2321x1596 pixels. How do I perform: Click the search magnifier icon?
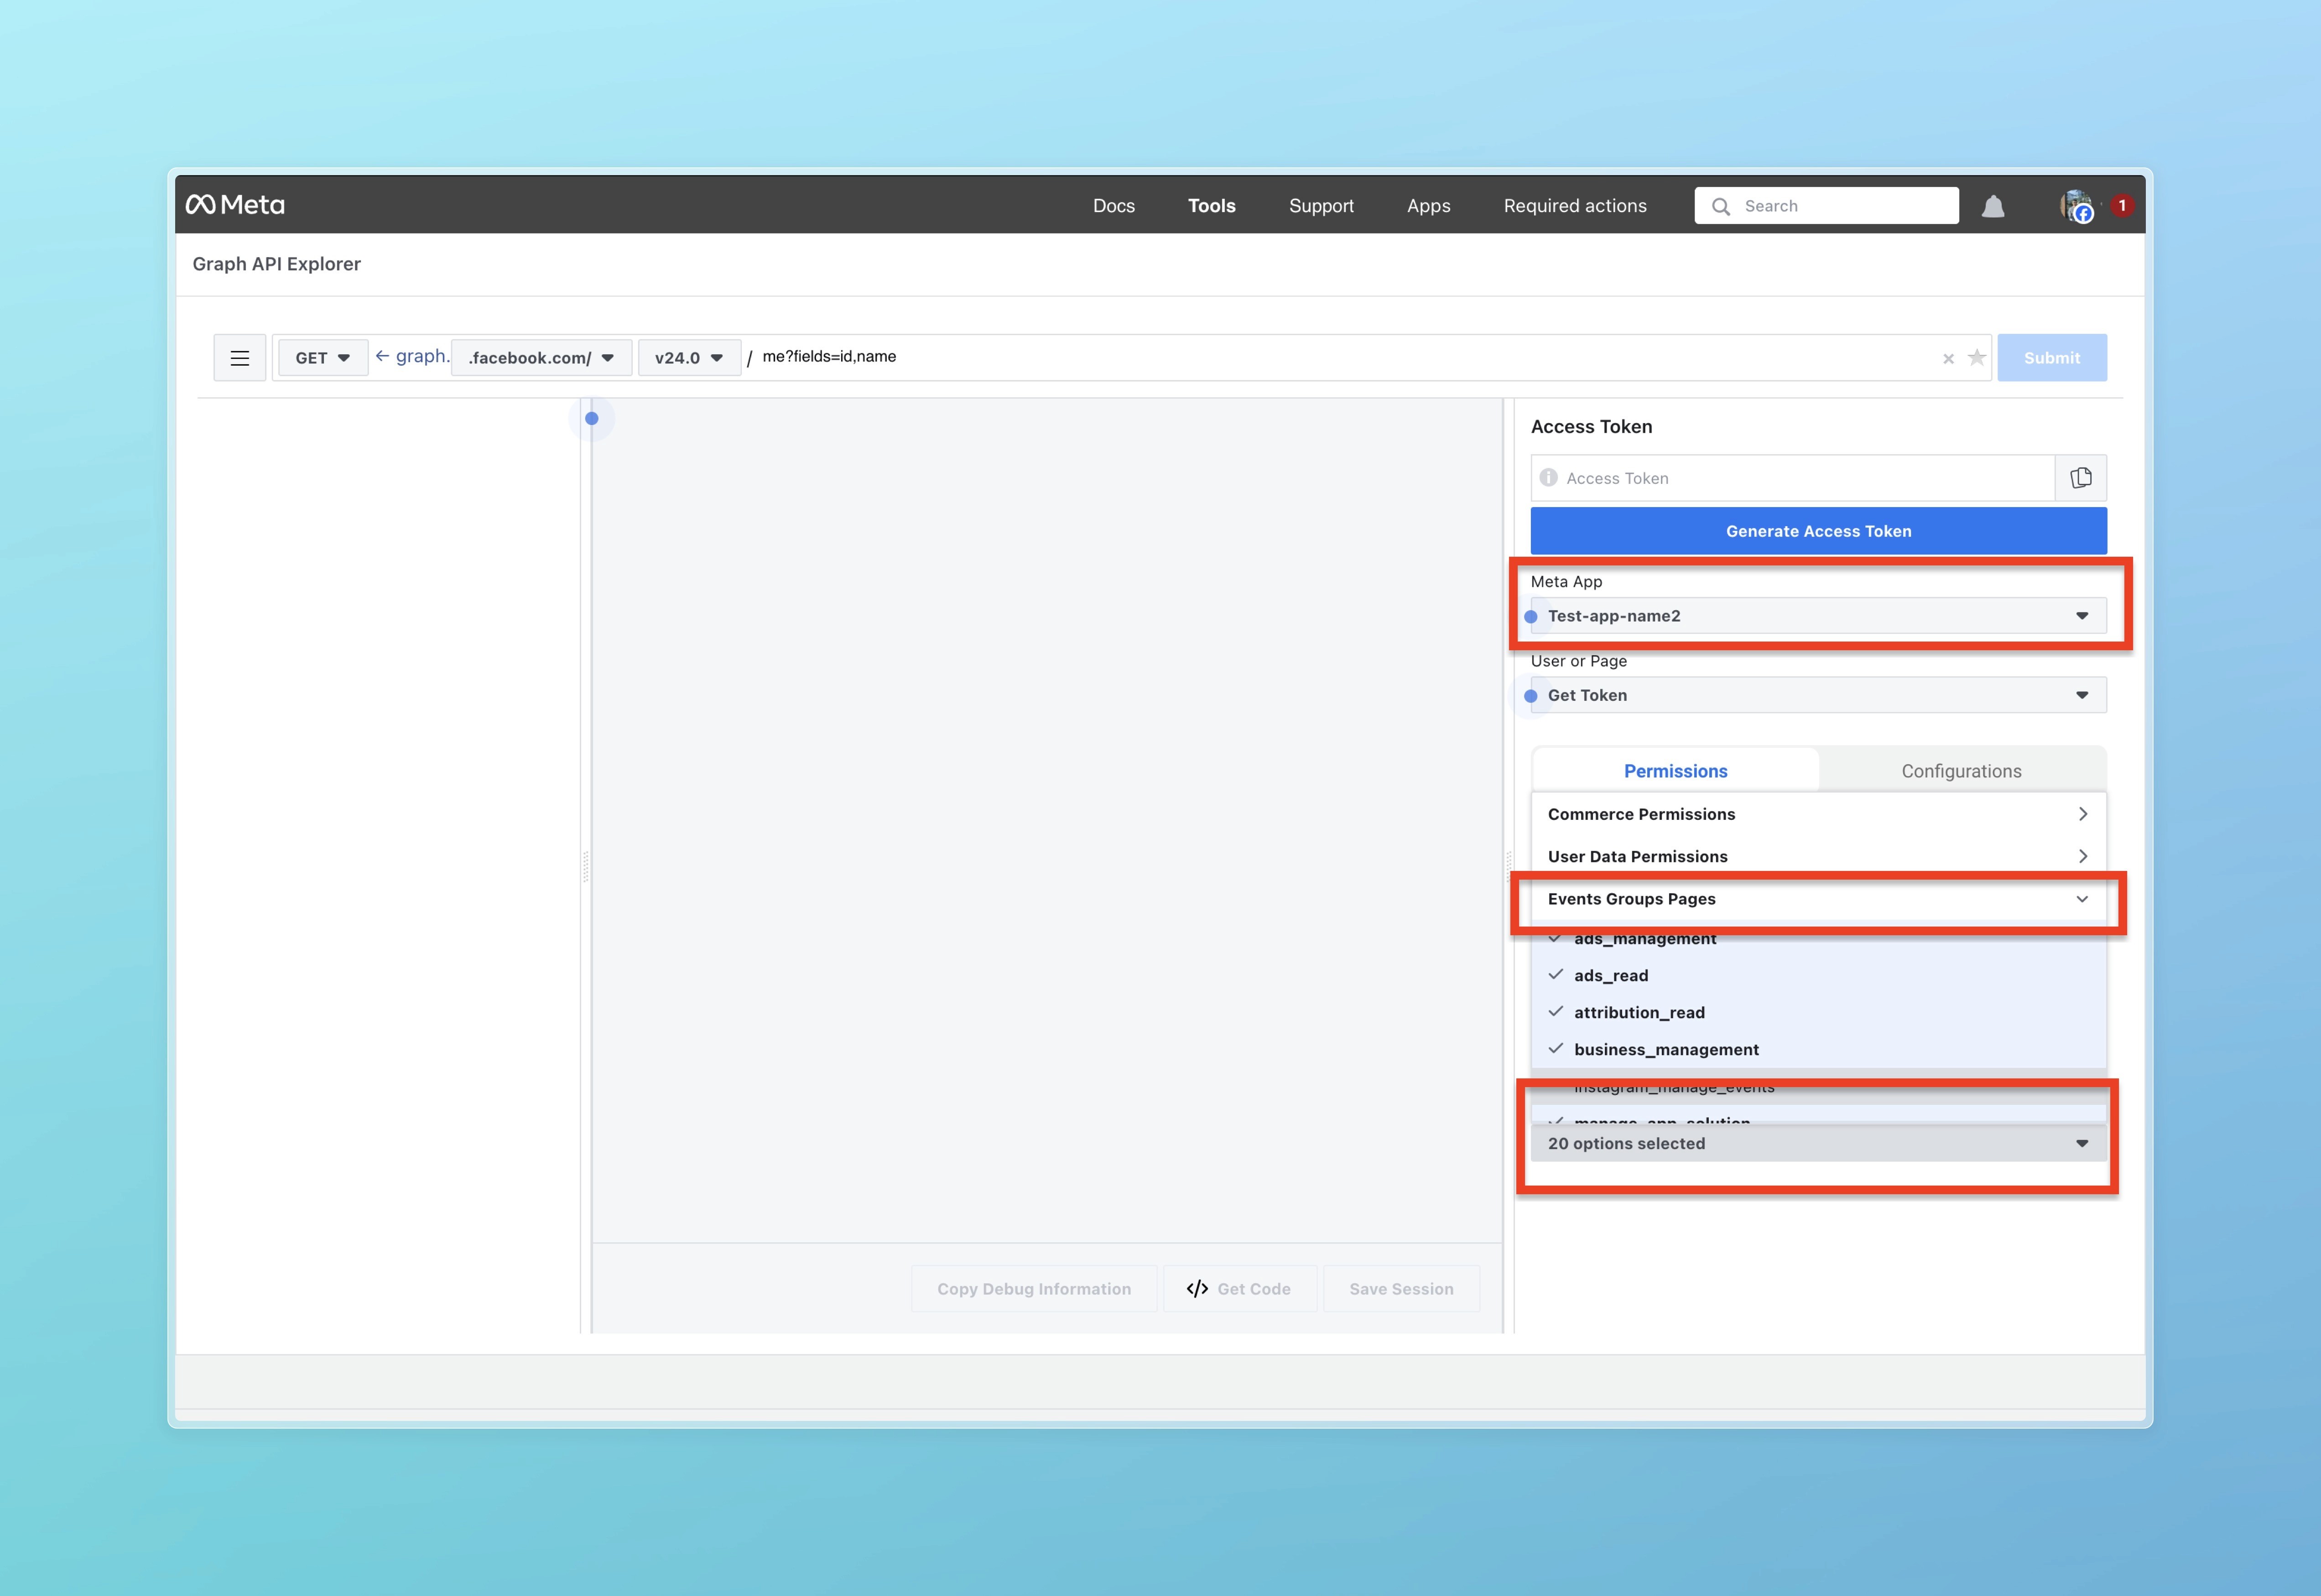coord(1721,206)
